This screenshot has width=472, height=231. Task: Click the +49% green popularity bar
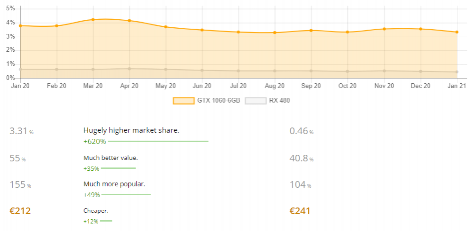[126, 195]
